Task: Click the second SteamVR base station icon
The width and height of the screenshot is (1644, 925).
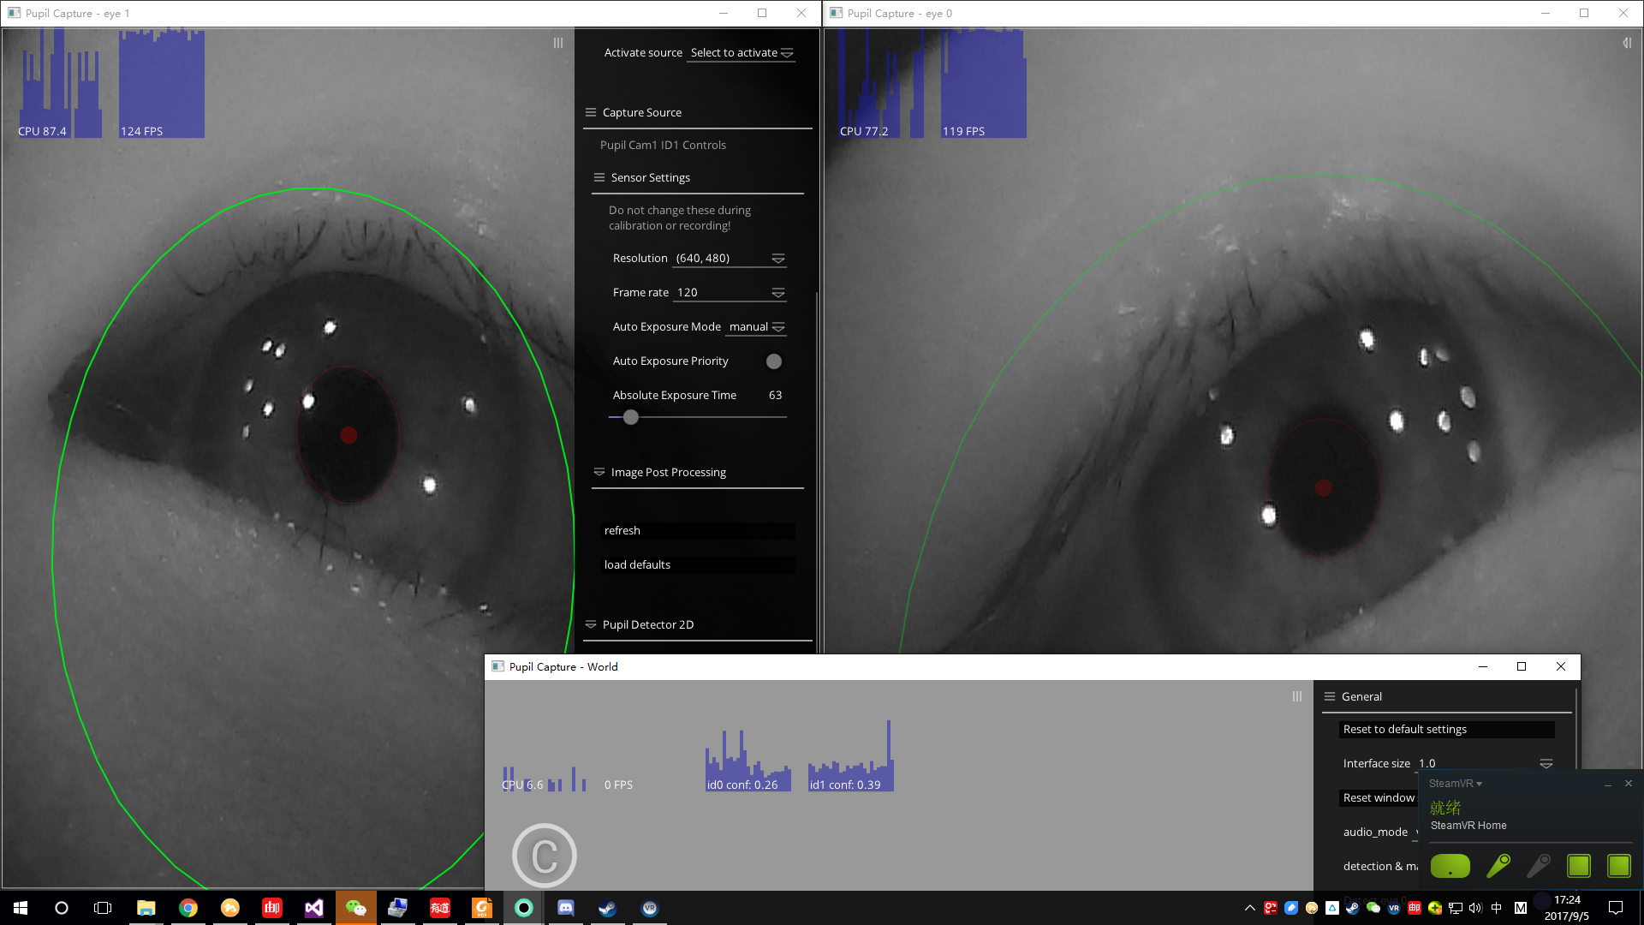Action: (x=1619, y=866)
